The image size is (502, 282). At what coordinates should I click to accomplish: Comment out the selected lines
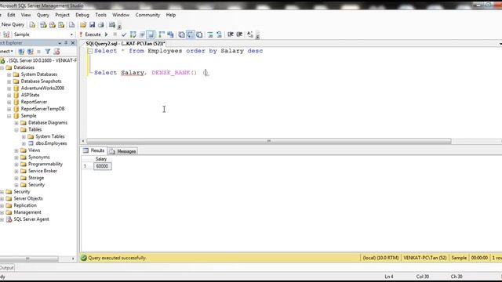pos(210,34)
